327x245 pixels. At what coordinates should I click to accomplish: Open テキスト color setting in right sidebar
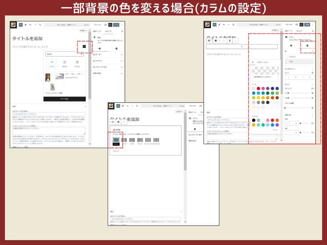299,57
